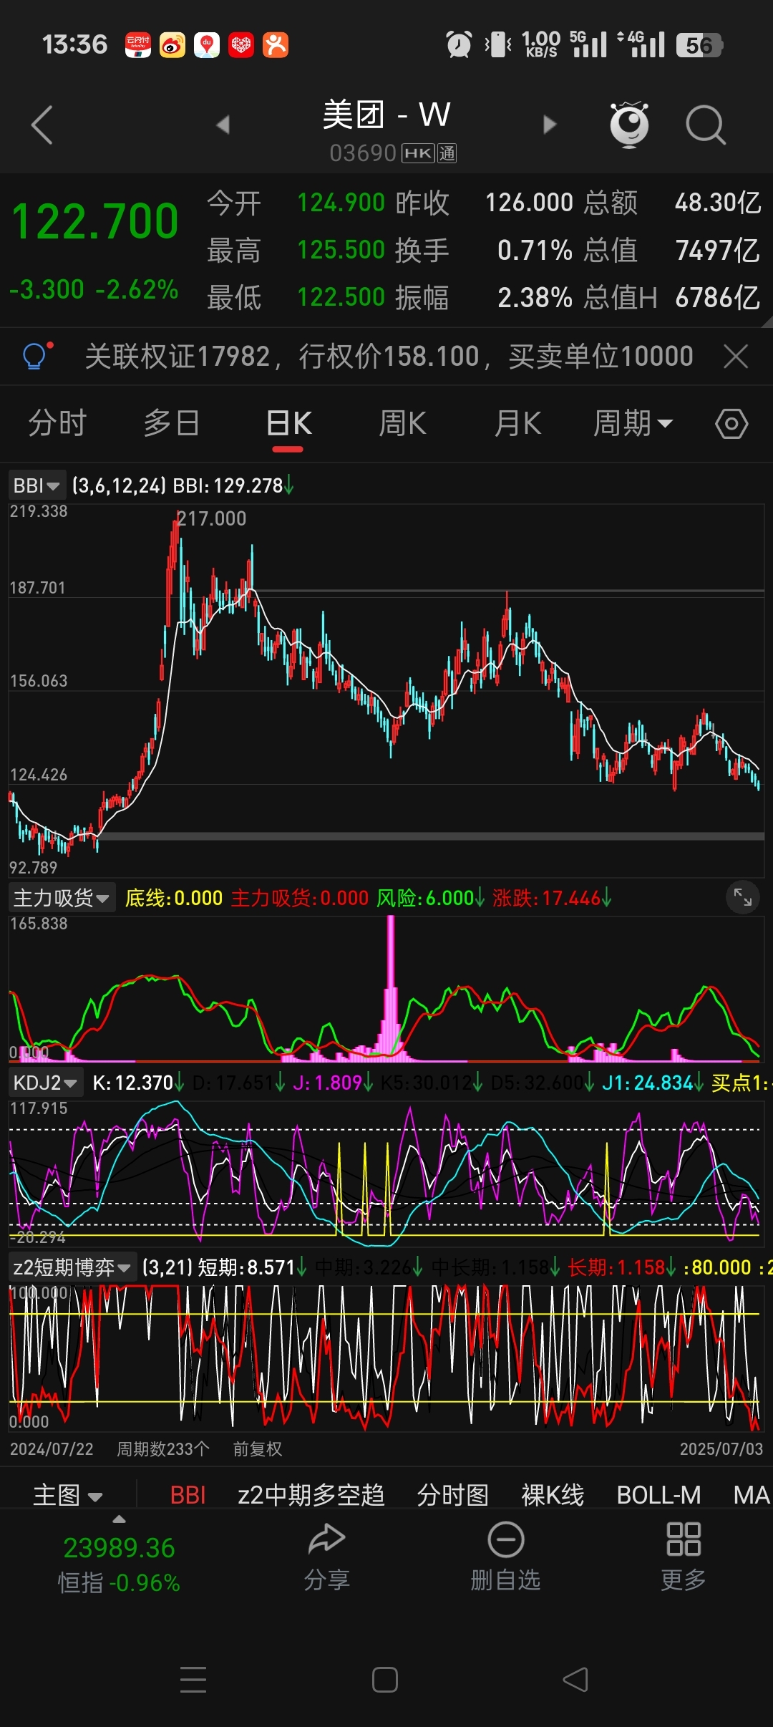
Task: Tap the 前复权 adjustment label
Action: tap(258, 1449)
